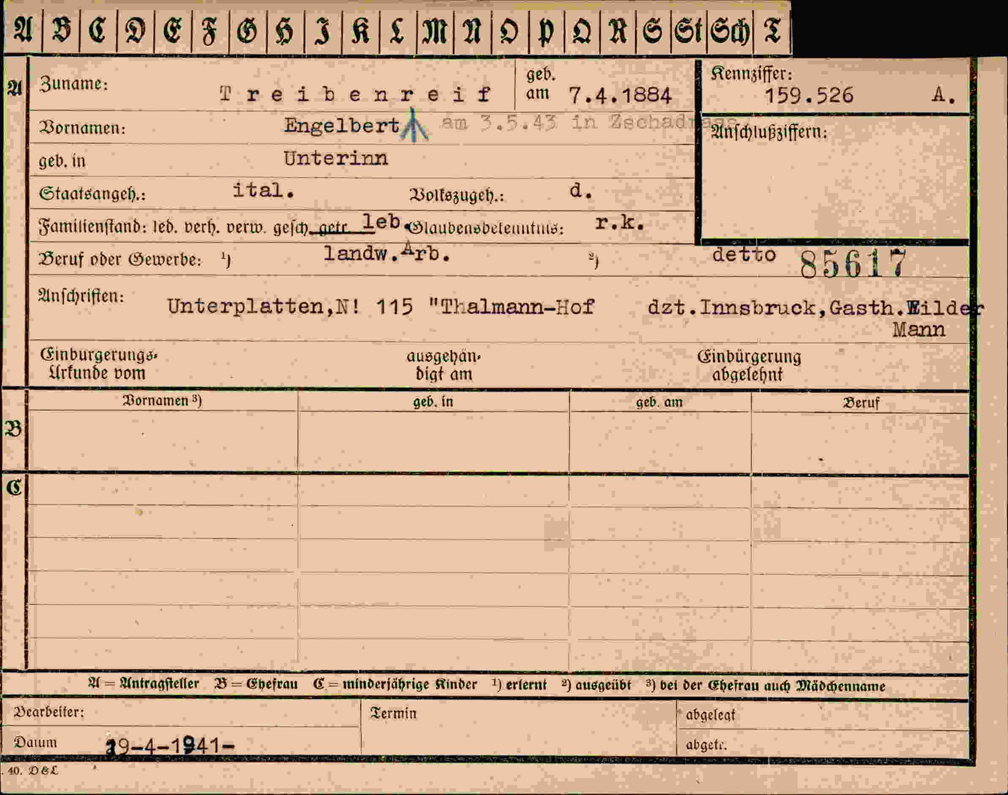Click the Kennziffer number '159.526'
The height and width of the screenshot is (795, 1008).
[809, 96]
